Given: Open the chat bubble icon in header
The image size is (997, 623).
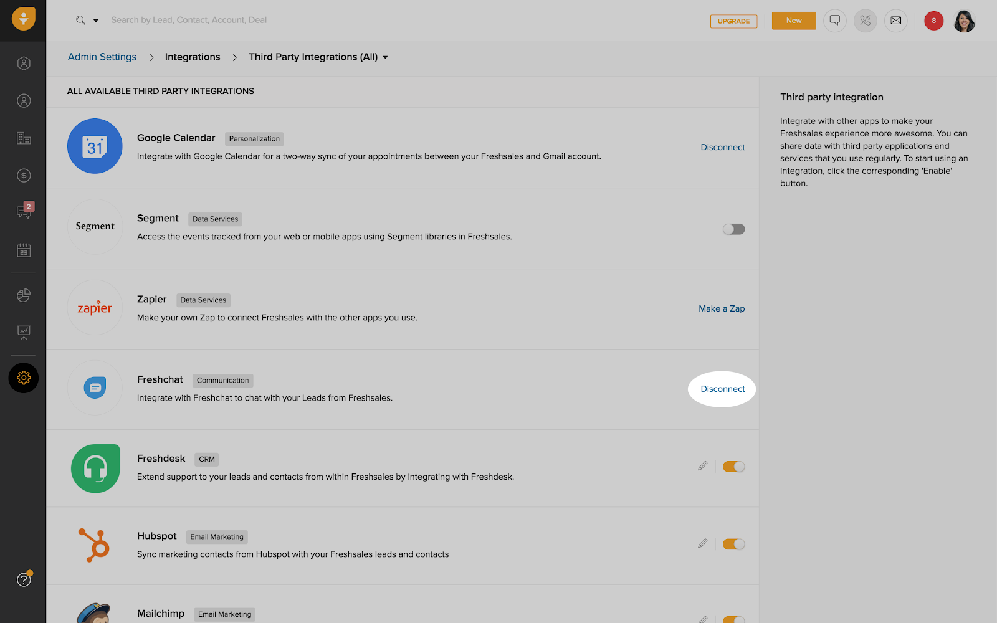Looking at the screenshot, I should tap(835, 21).
